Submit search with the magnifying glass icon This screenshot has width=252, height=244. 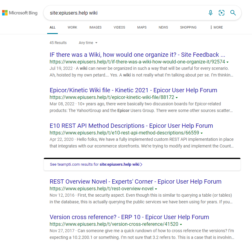[233, 13]
